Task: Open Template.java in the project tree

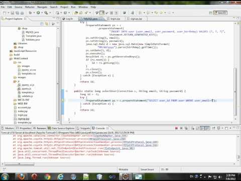Action: (32, 36)
